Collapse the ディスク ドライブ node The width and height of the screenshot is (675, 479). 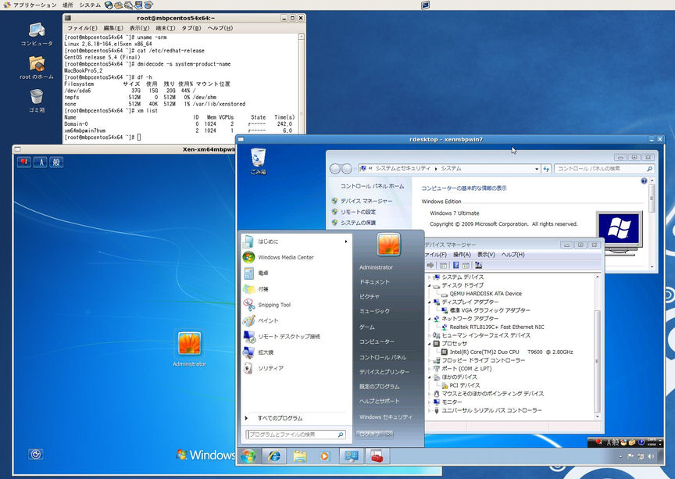pos(429,285)
